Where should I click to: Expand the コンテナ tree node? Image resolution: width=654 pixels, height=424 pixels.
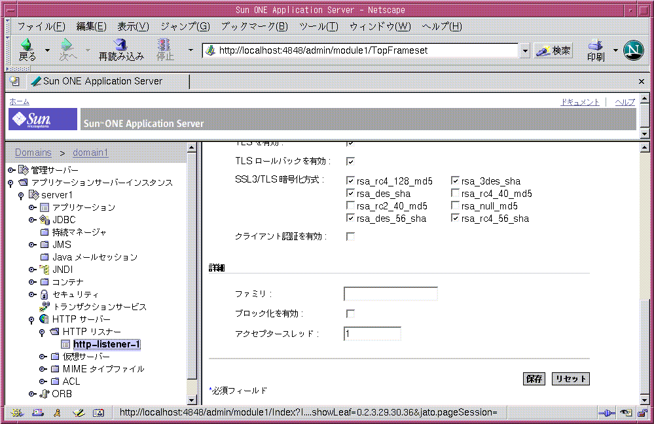33,282
